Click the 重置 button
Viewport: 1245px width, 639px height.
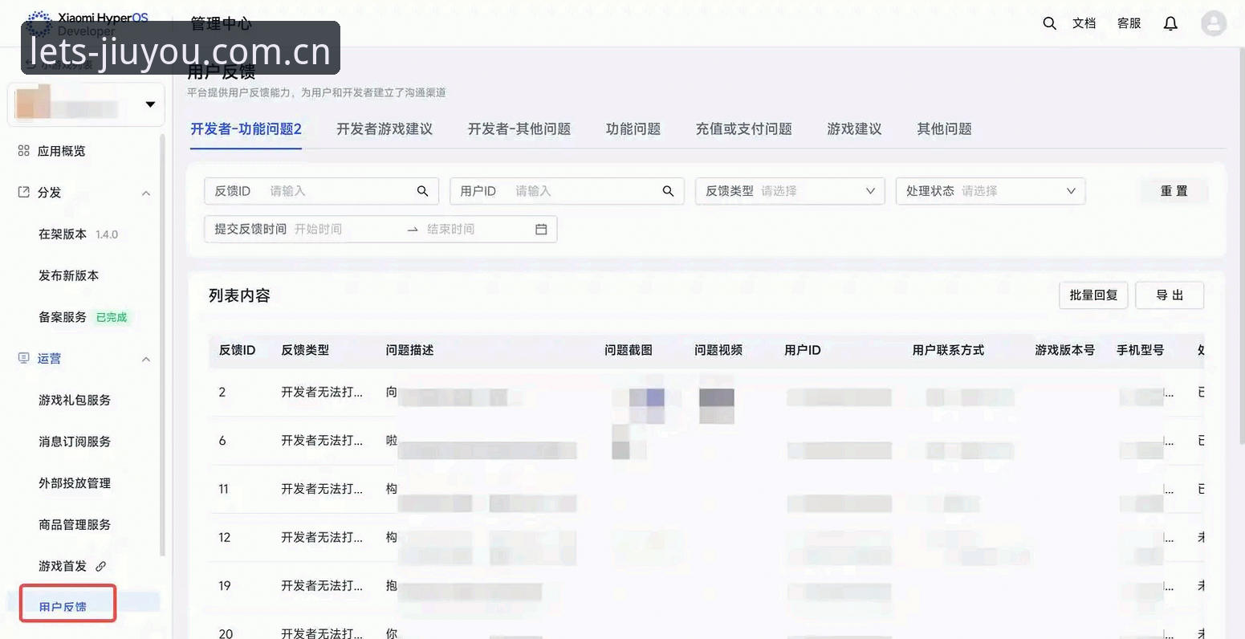[x=1174, y=191]
